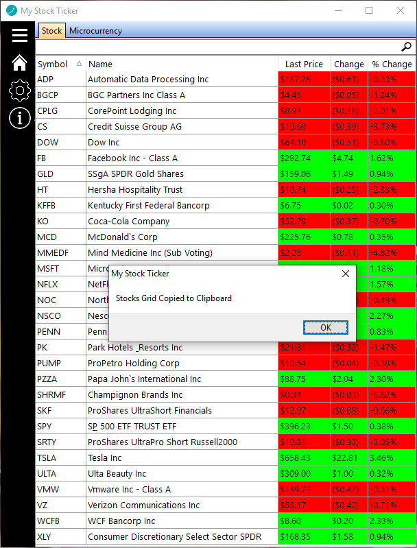Select the ($0.39) change cell

pos(349,126)
